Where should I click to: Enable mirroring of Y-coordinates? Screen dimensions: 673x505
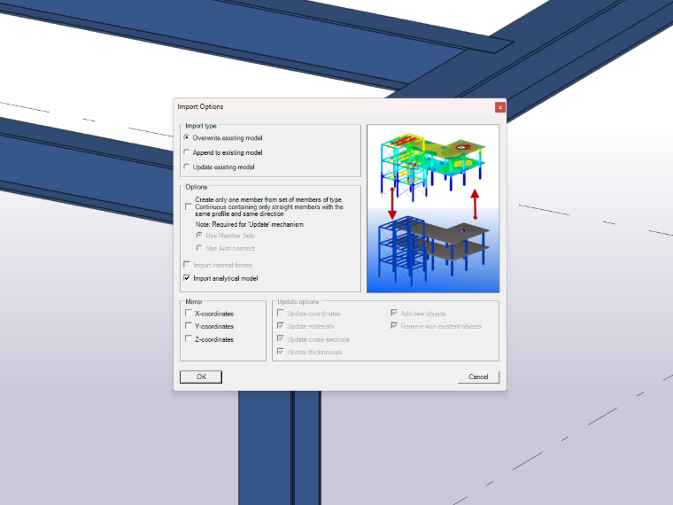tap(188, 326)
